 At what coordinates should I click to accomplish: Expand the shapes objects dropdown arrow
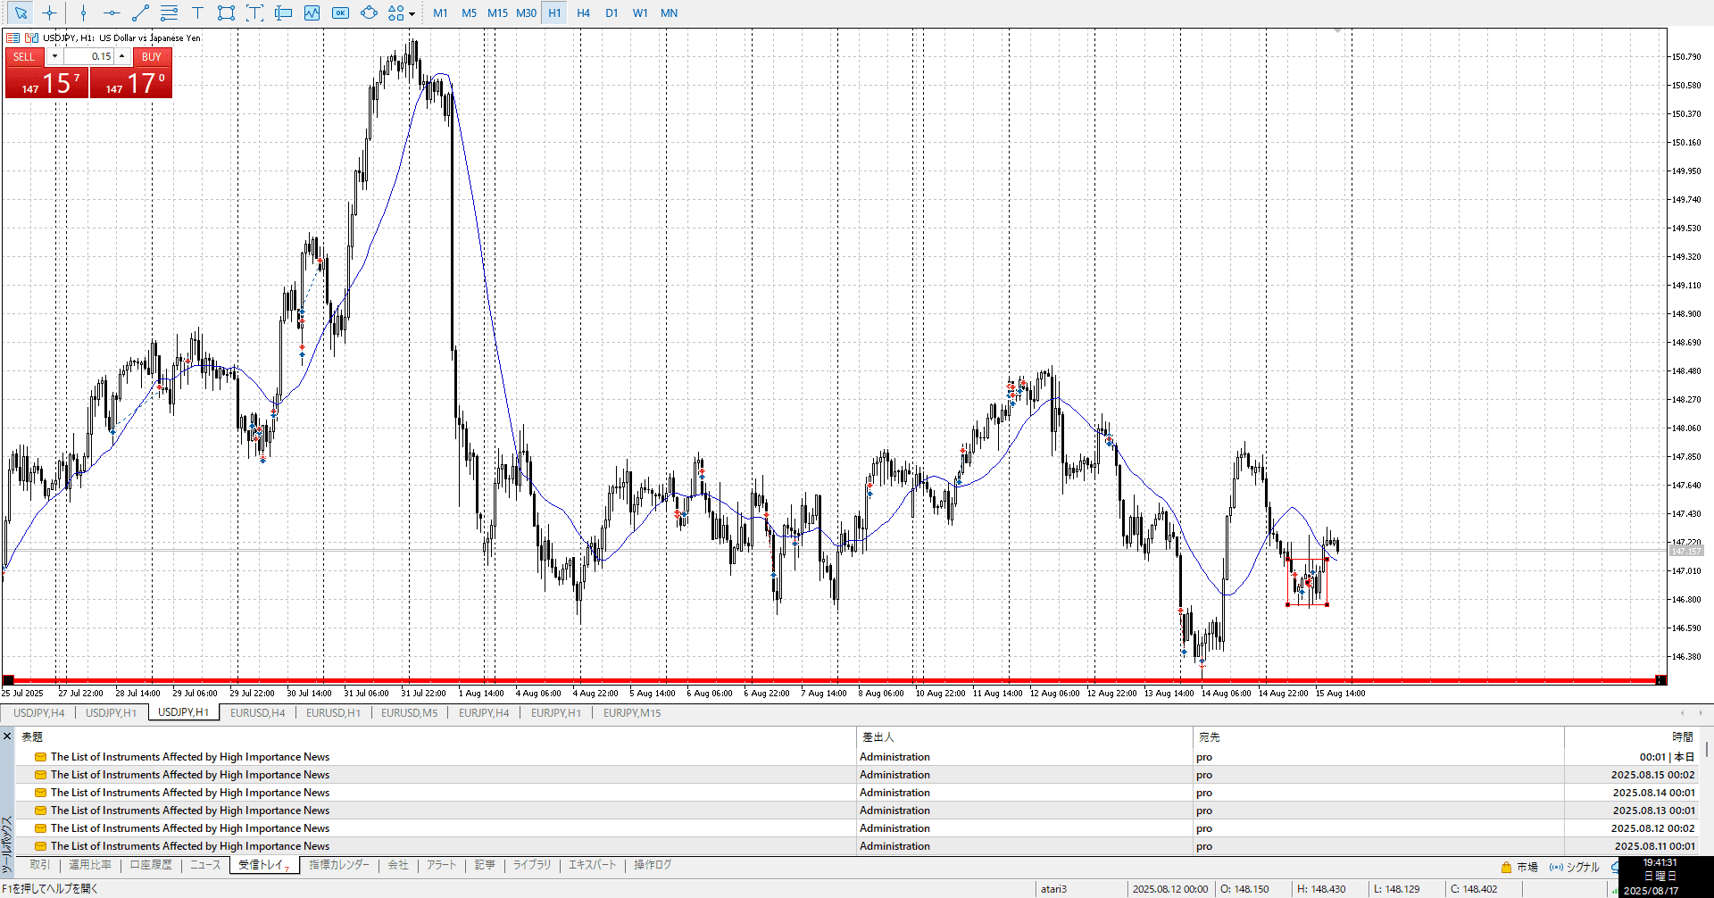[412, 14]
